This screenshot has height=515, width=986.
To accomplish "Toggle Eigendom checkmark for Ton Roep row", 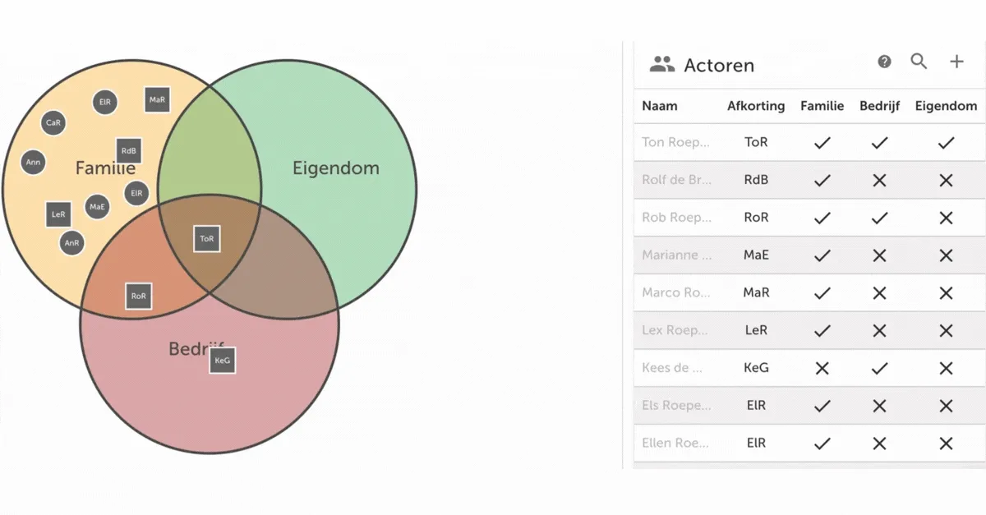I will point(946,142).
